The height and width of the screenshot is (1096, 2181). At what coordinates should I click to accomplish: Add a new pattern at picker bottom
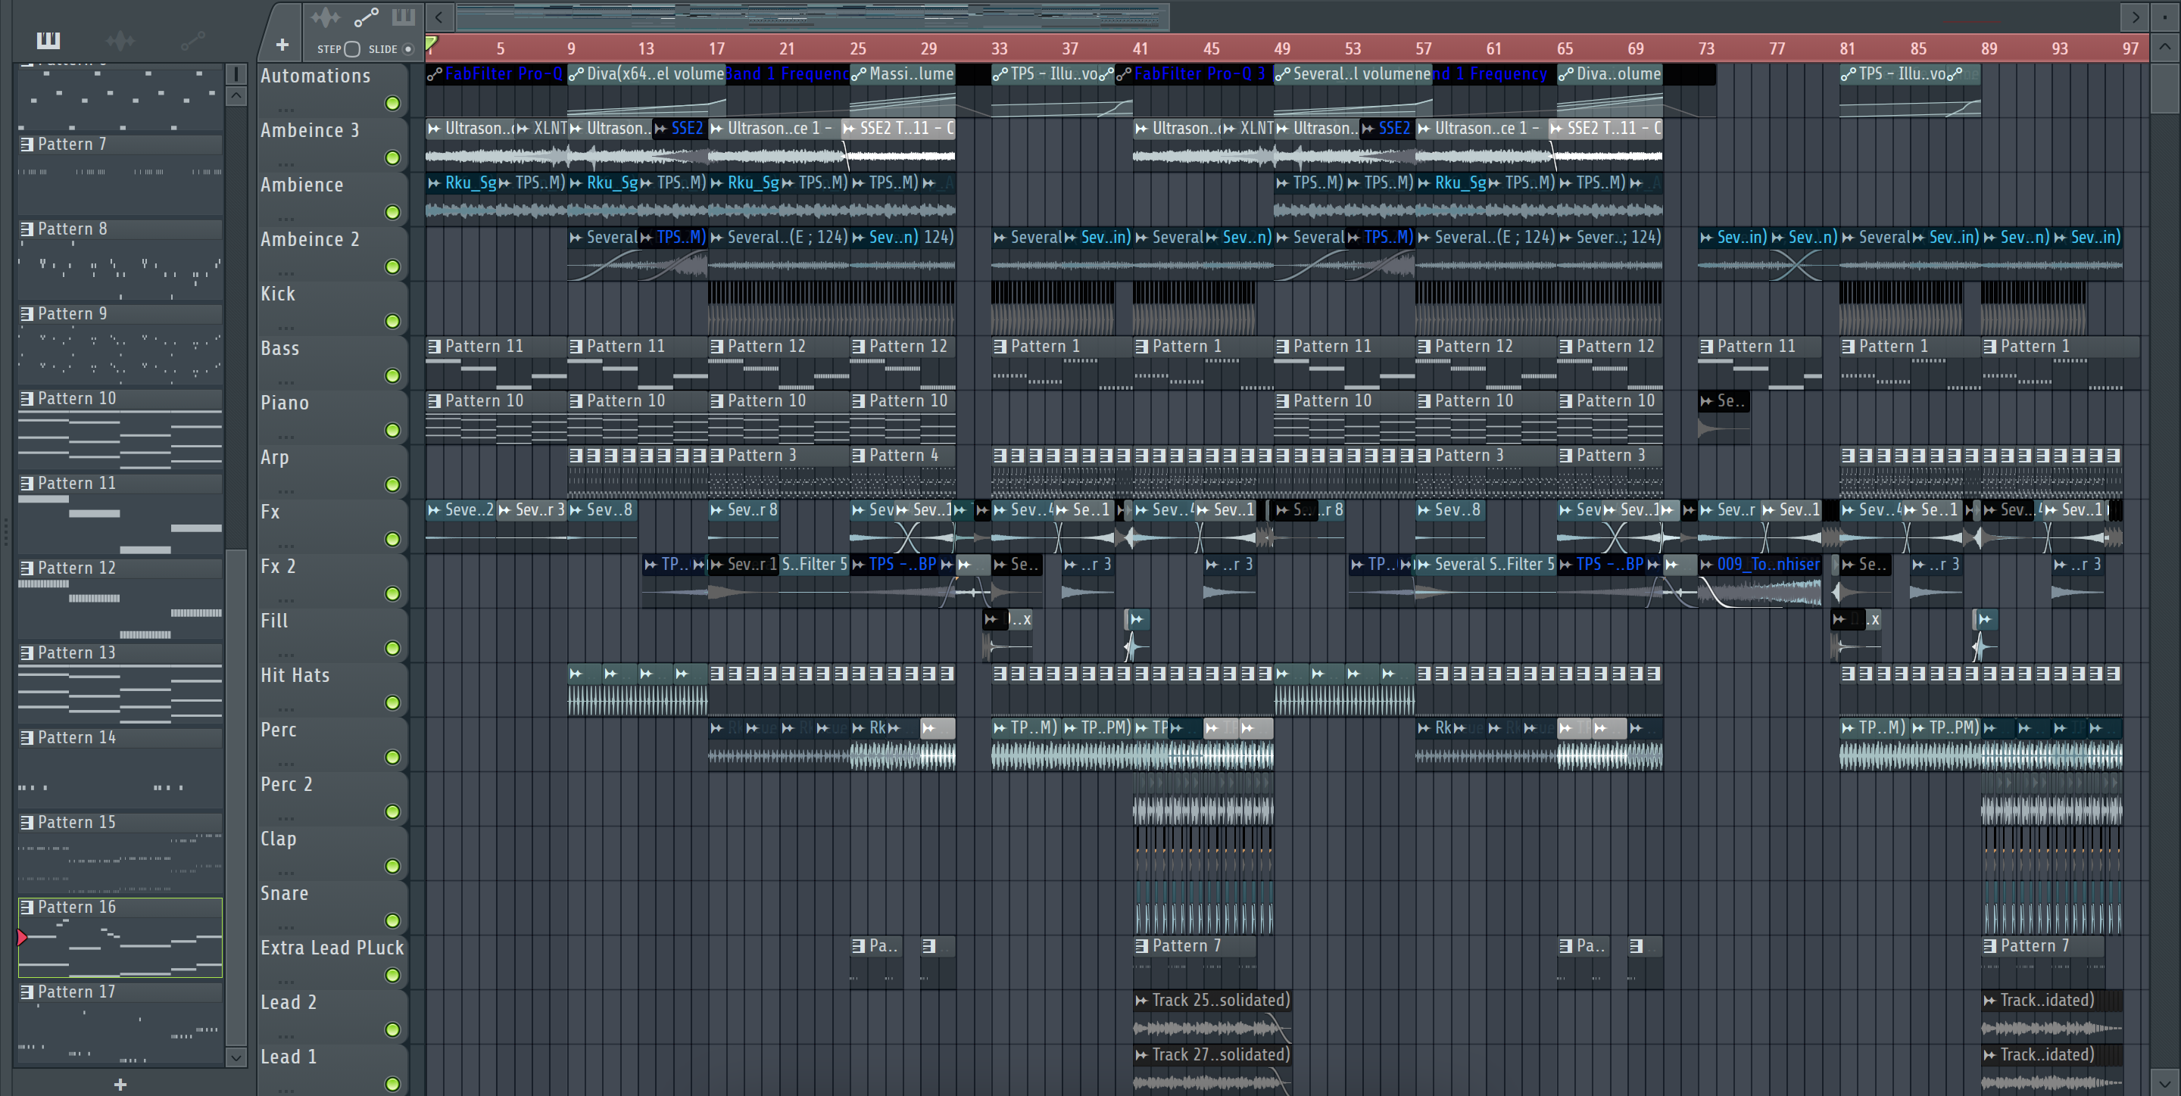coord(120,1084)
